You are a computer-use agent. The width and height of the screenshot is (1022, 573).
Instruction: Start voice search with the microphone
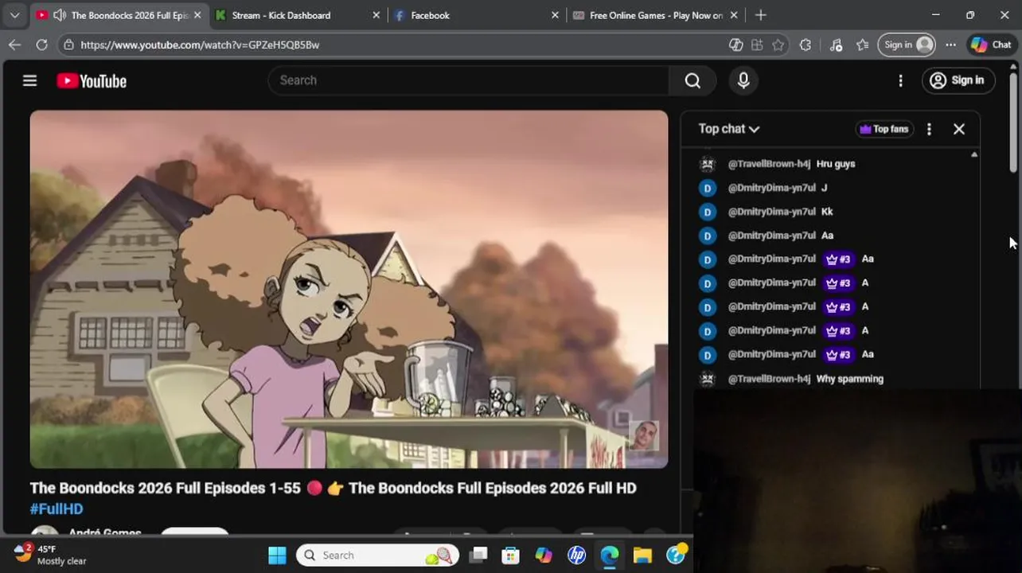pos(743,80)
